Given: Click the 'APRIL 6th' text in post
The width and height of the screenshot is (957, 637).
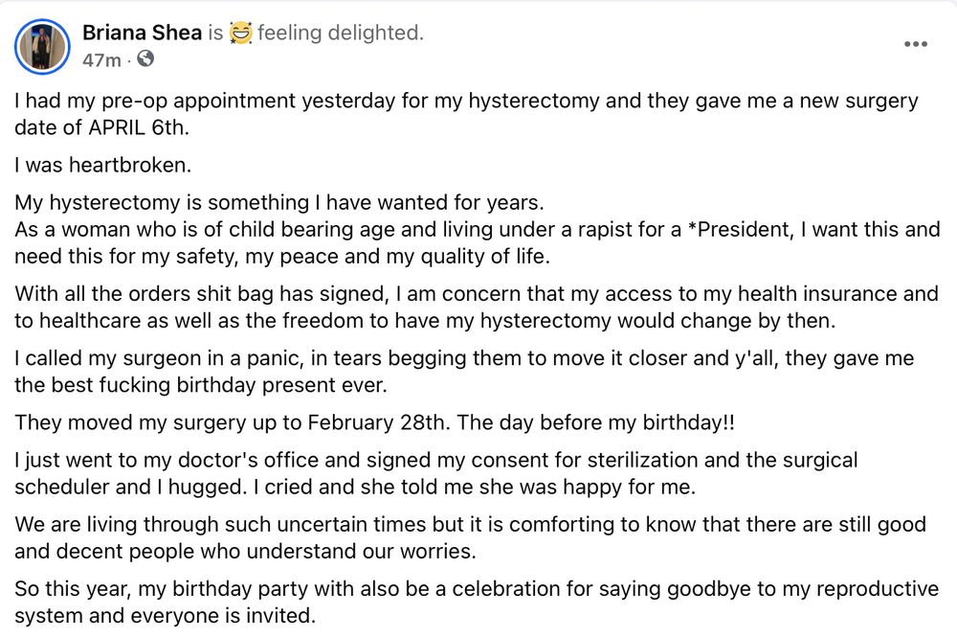Looking at the screenshot, I should [x=137, y=127].
